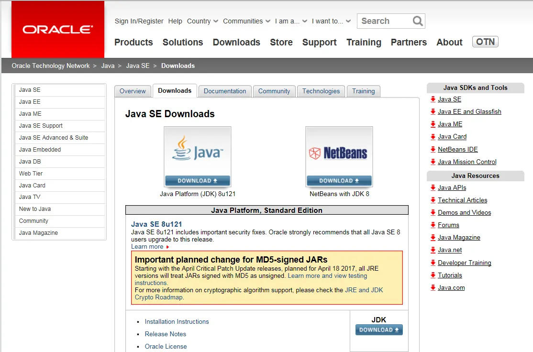Switch to the Technologies tab

[321, 91]
